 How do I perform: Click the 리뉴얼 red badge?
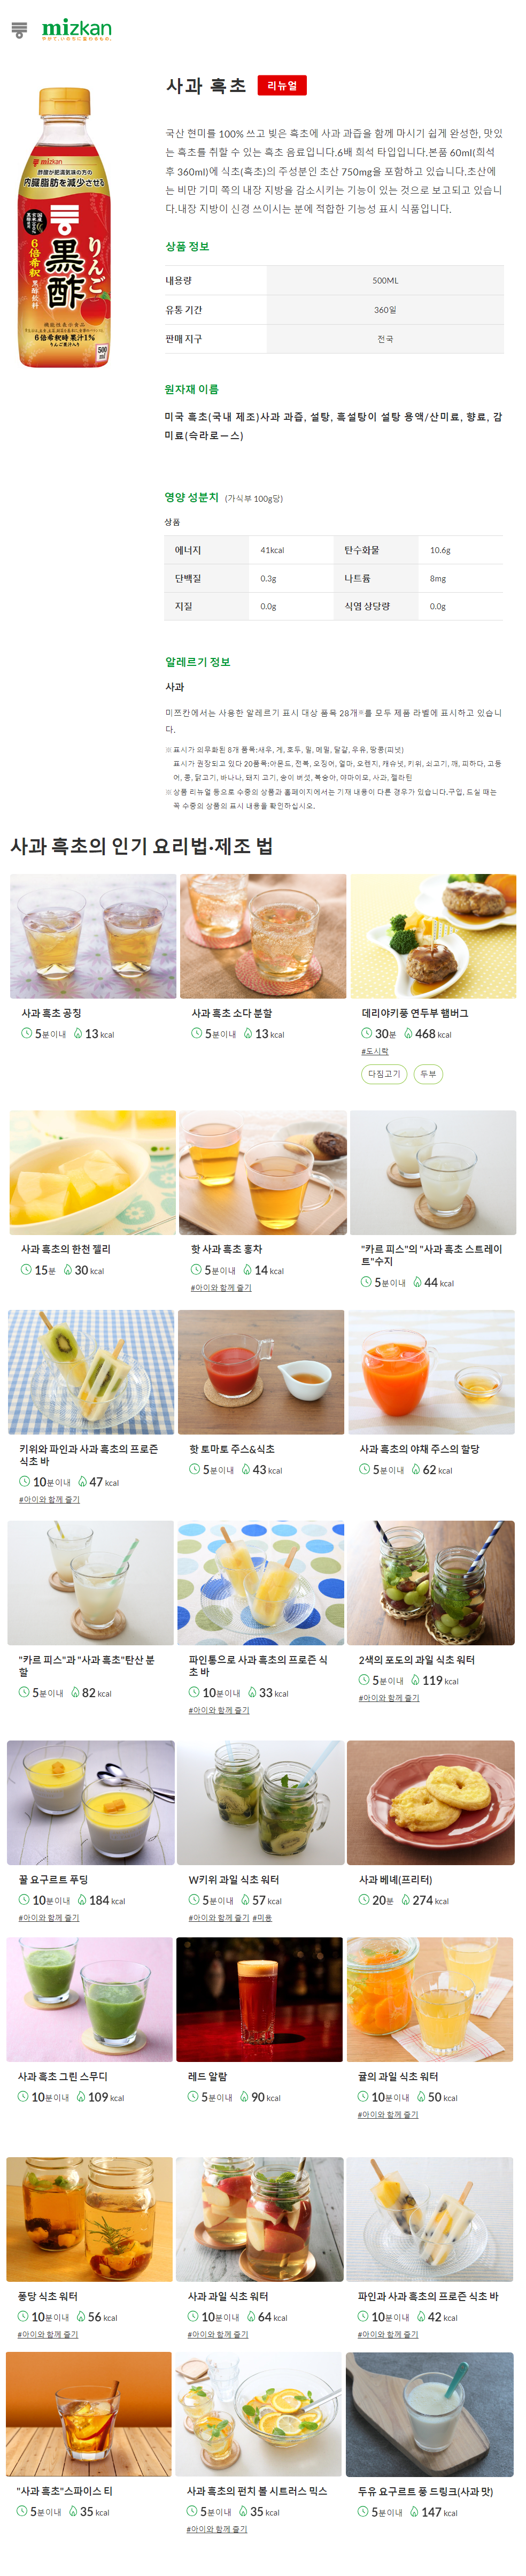282,86
